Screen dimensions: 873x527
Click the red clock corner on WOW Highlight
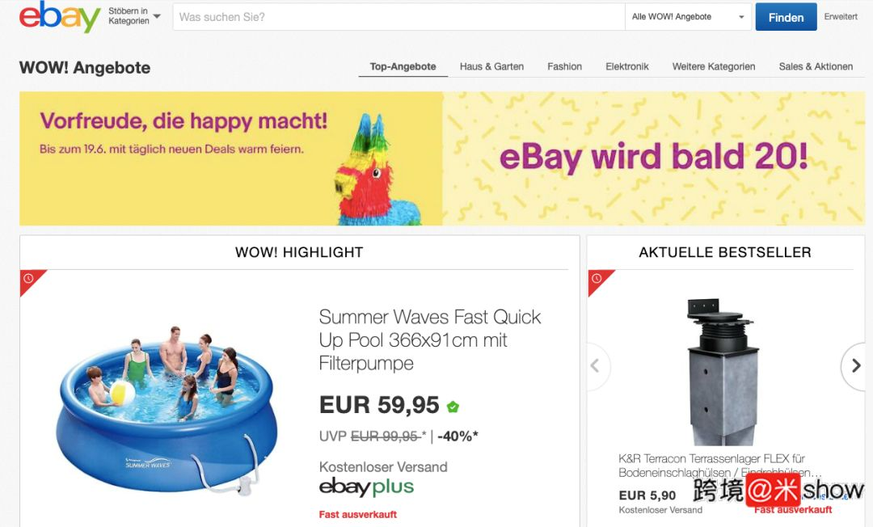click(32, 282)
